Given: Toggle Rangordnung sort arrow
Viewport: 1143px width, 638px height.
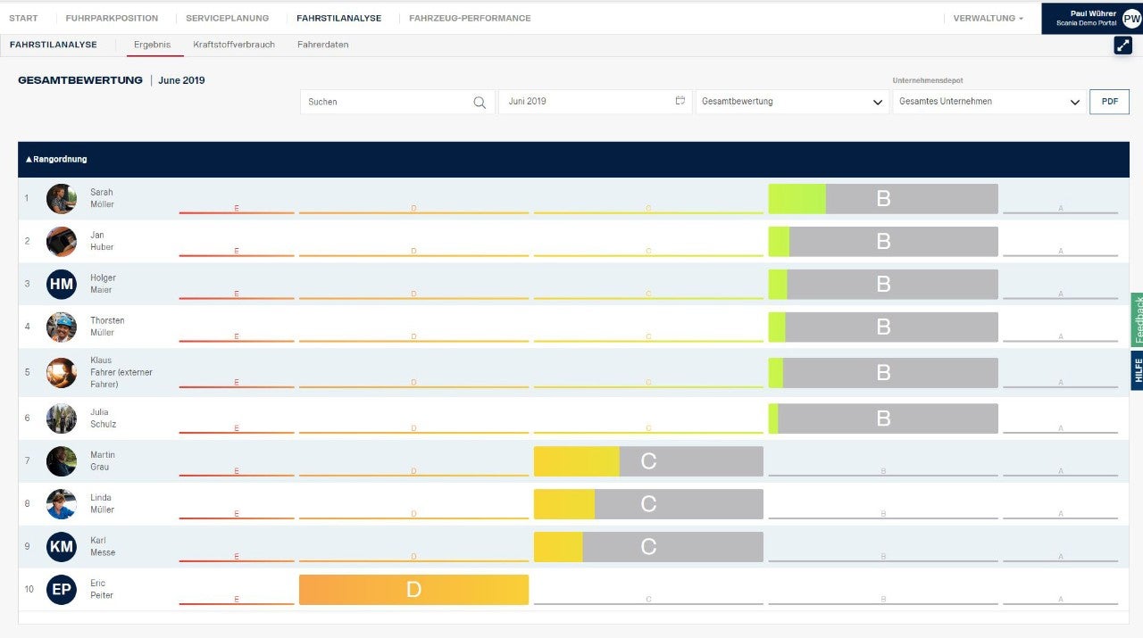Looking at the screenshot, I should 29,160.
